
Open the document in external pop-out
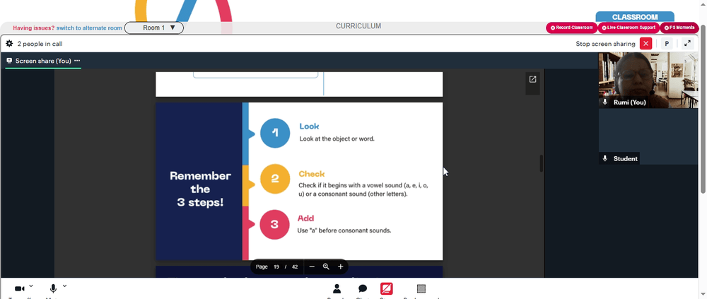coord(532,79)
